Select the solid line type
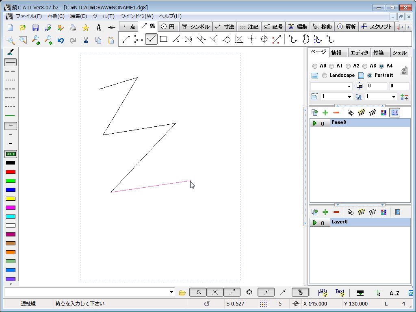 (x=11, y=62)
